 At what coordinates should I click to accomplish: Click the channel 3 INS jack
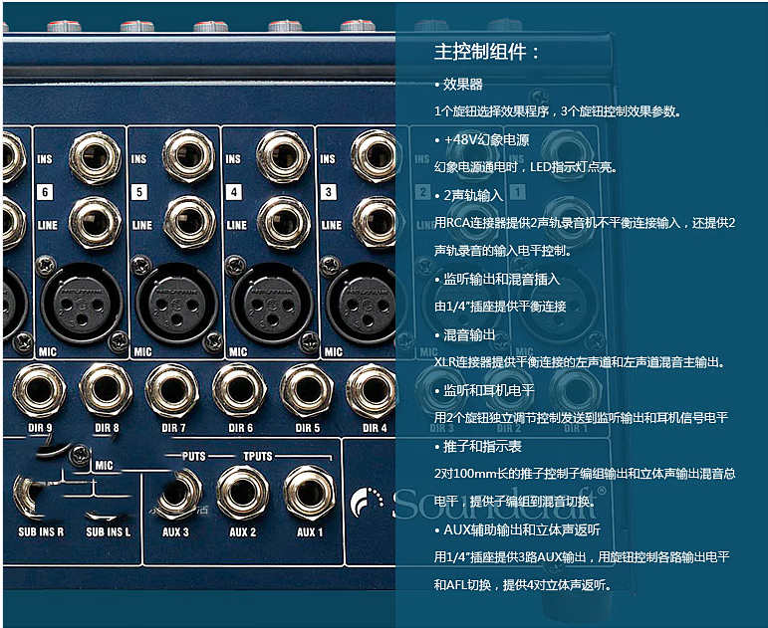click(x=376, y=156)
